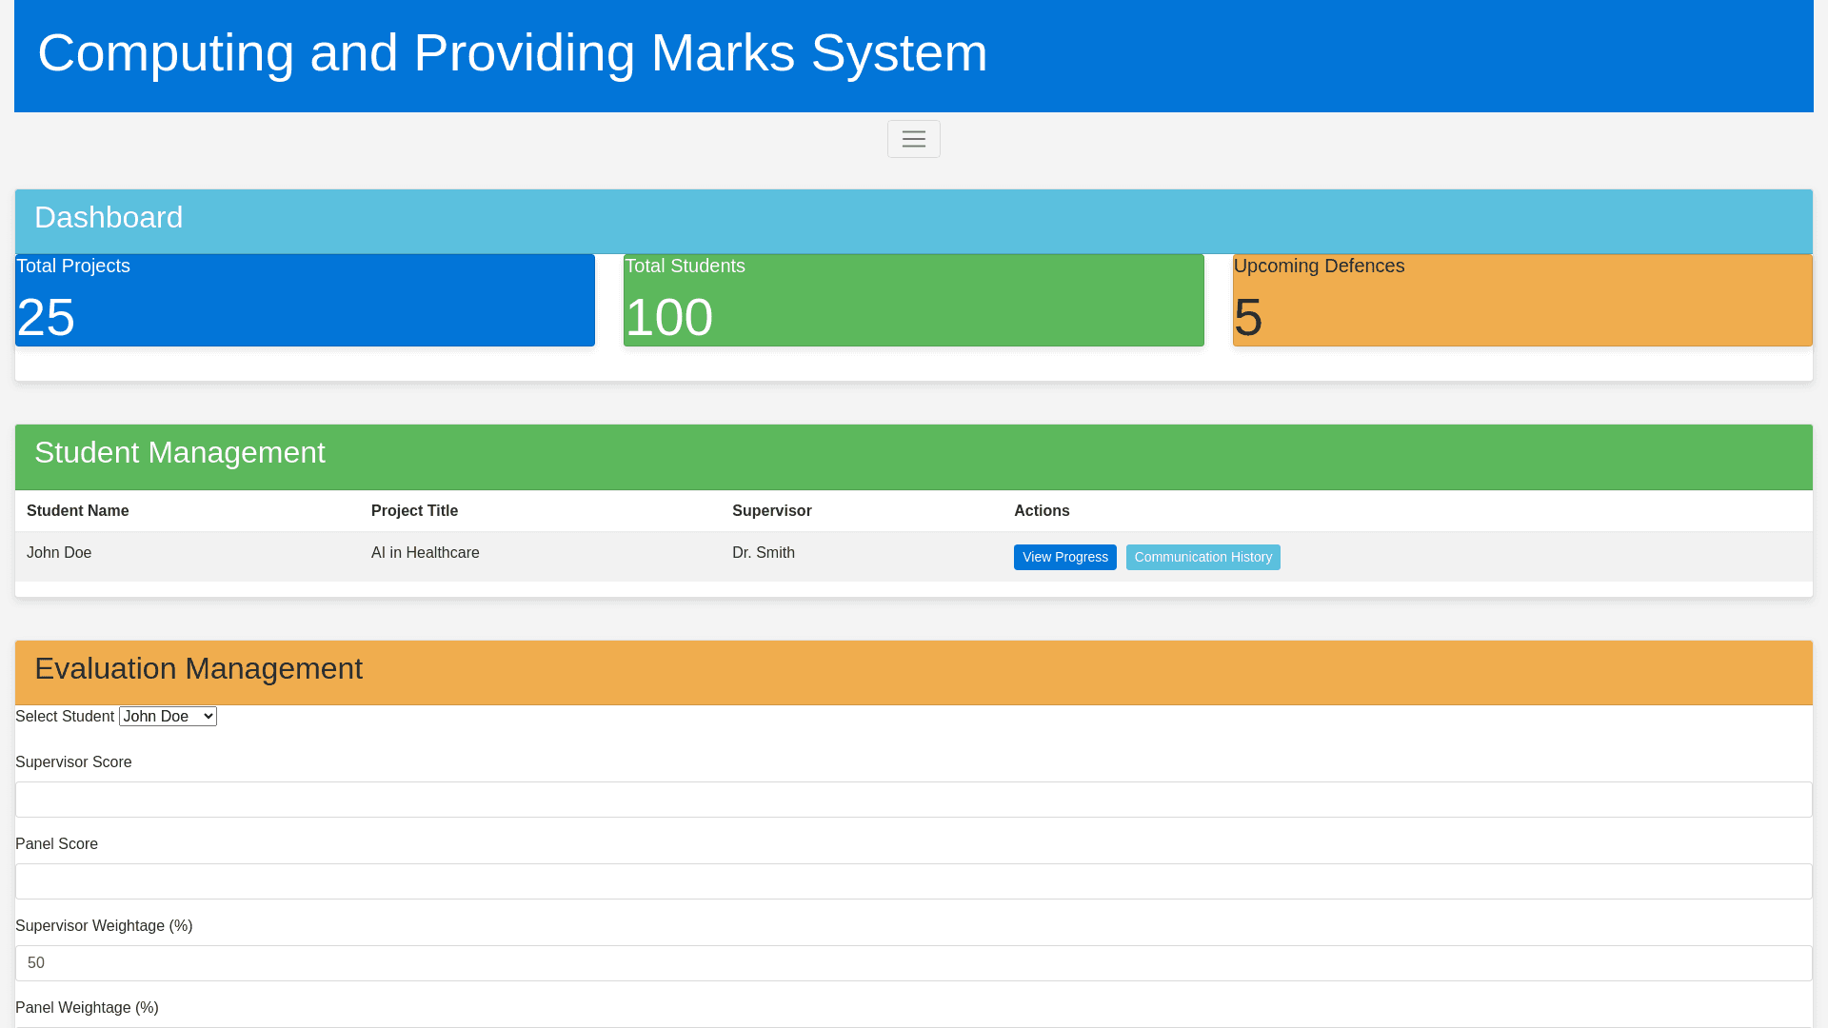Image resolution: width=1828 pixels, height=1028 pixels.
Task: Select the Supervisor Weightage percentage field
Action: click(913, 963)
